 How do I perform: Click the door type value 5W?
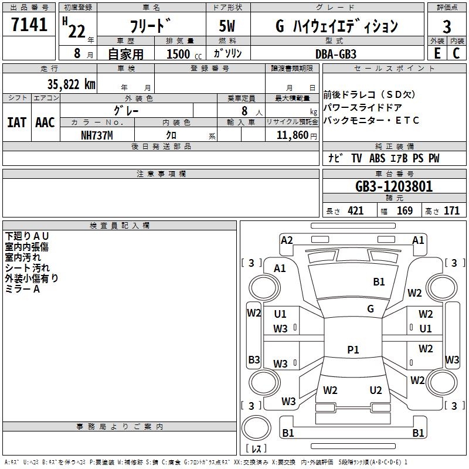pos(227,26)
